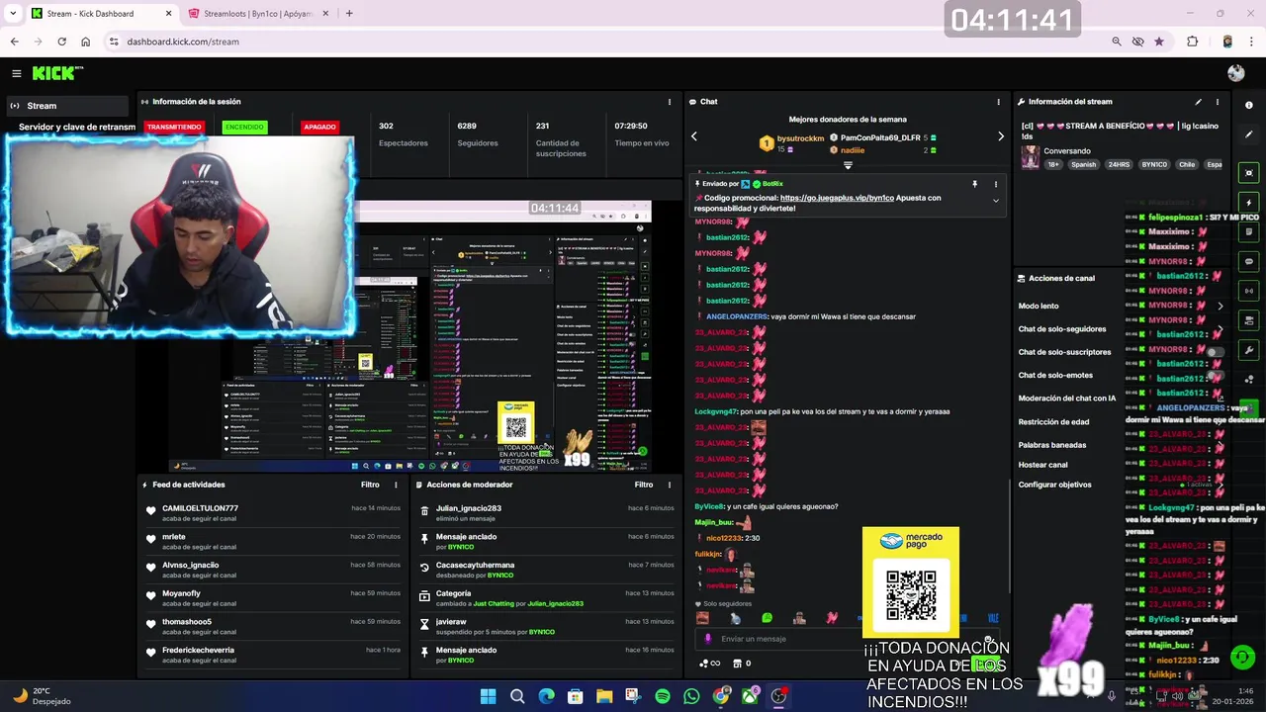Viewport: 1266px width, 712px height.
Task: Open Chat panel options menu
Action: coord(998,102)
